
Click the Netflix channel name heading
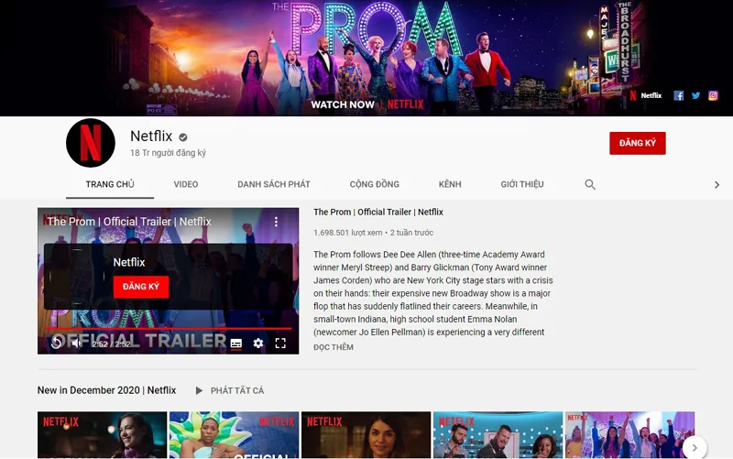[x=151, y=136]
